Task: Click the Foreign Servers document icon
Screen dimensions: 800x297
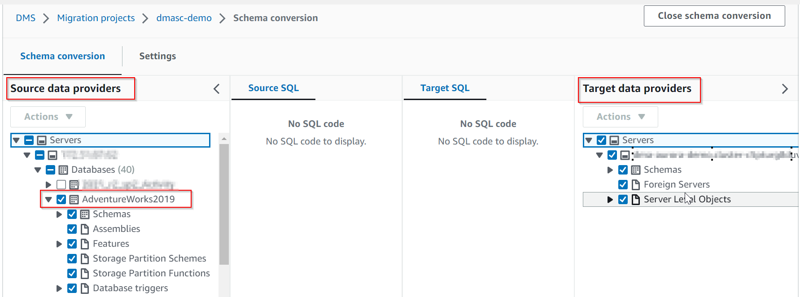Action: [x=636, y=185]
